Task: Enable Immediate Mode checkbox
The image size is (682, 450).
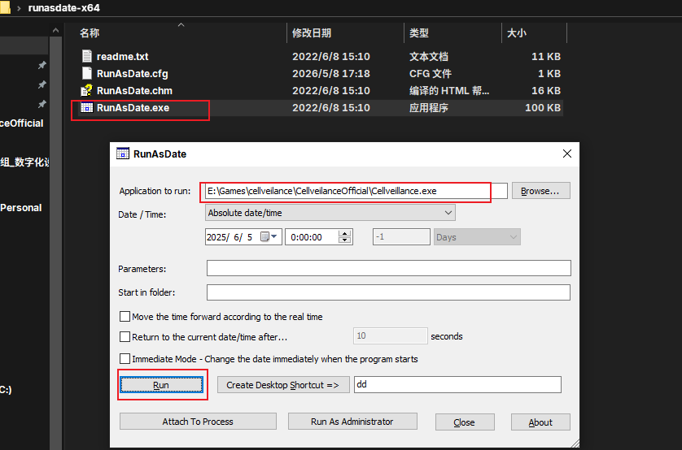Action: [x=125, y=358]
